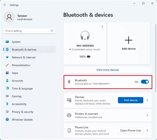
Task: Click the WH-1000XM4 headphones icon
Action: pyautogui.click(x=85, y=35)
